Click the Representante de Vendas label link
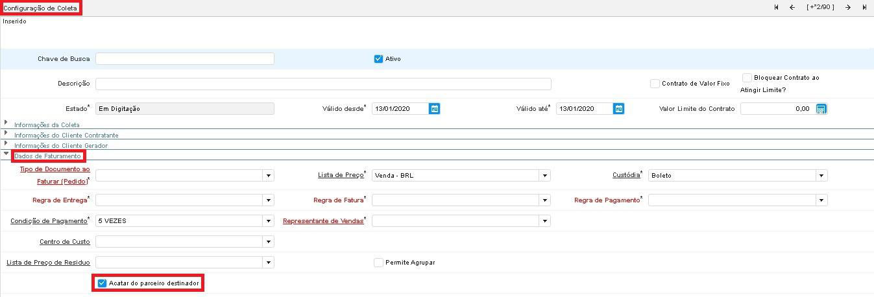The image size is (874, 297). click(322, 221)
